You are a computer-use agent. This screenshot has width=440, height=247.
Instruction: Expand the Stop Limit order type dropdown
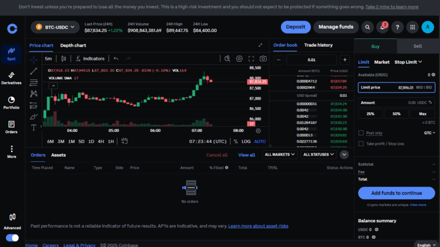point(408,63)
